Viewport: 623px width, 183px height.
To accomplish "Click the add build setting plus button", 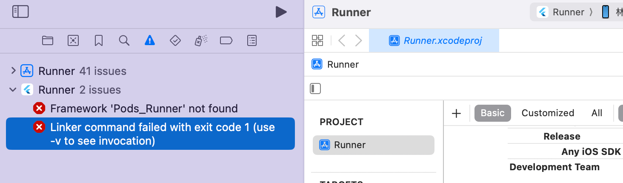I will 456,113.
